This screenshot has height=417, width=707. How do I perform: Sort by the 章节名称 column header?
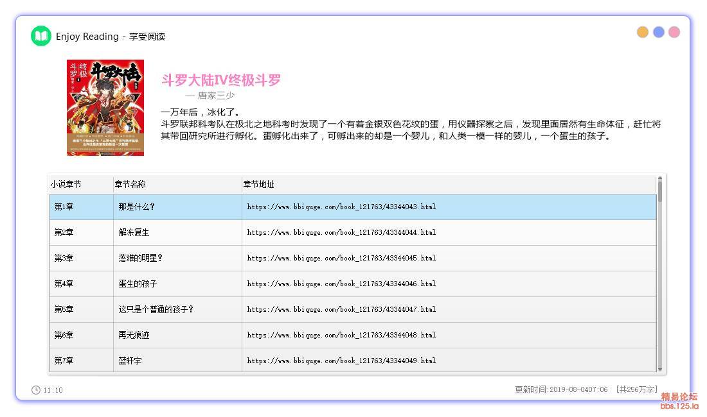coord(177,184)
